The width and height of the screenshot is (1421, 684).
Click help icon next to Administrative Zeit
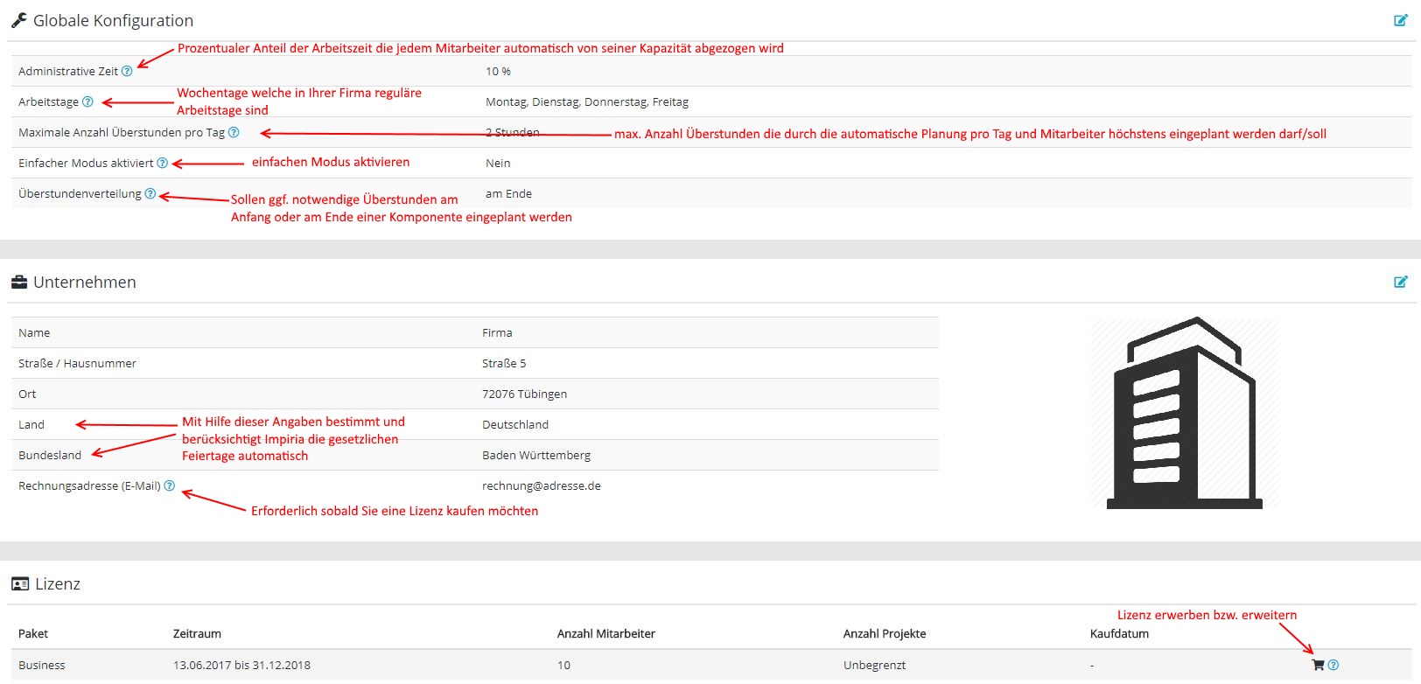click(x=127, y=71)
